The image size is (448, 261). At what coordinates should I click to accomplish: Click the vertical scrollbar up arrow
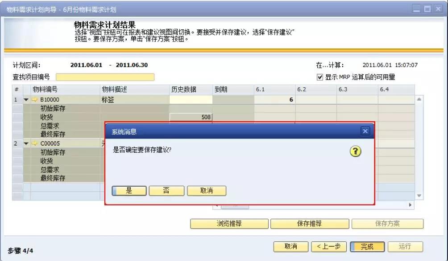point(419,99)
